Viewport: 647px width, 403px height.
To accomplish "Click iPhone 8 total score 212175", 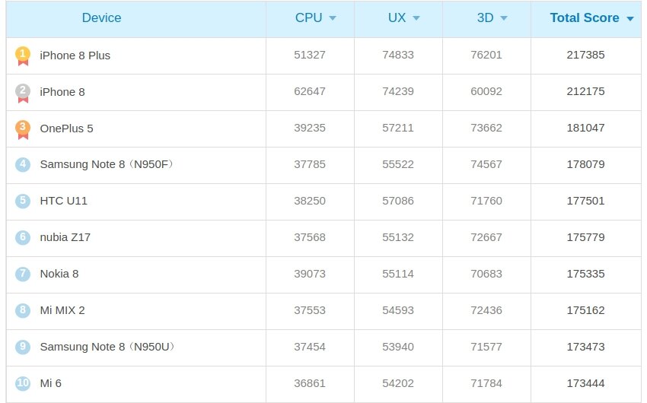I will [585, 91].
